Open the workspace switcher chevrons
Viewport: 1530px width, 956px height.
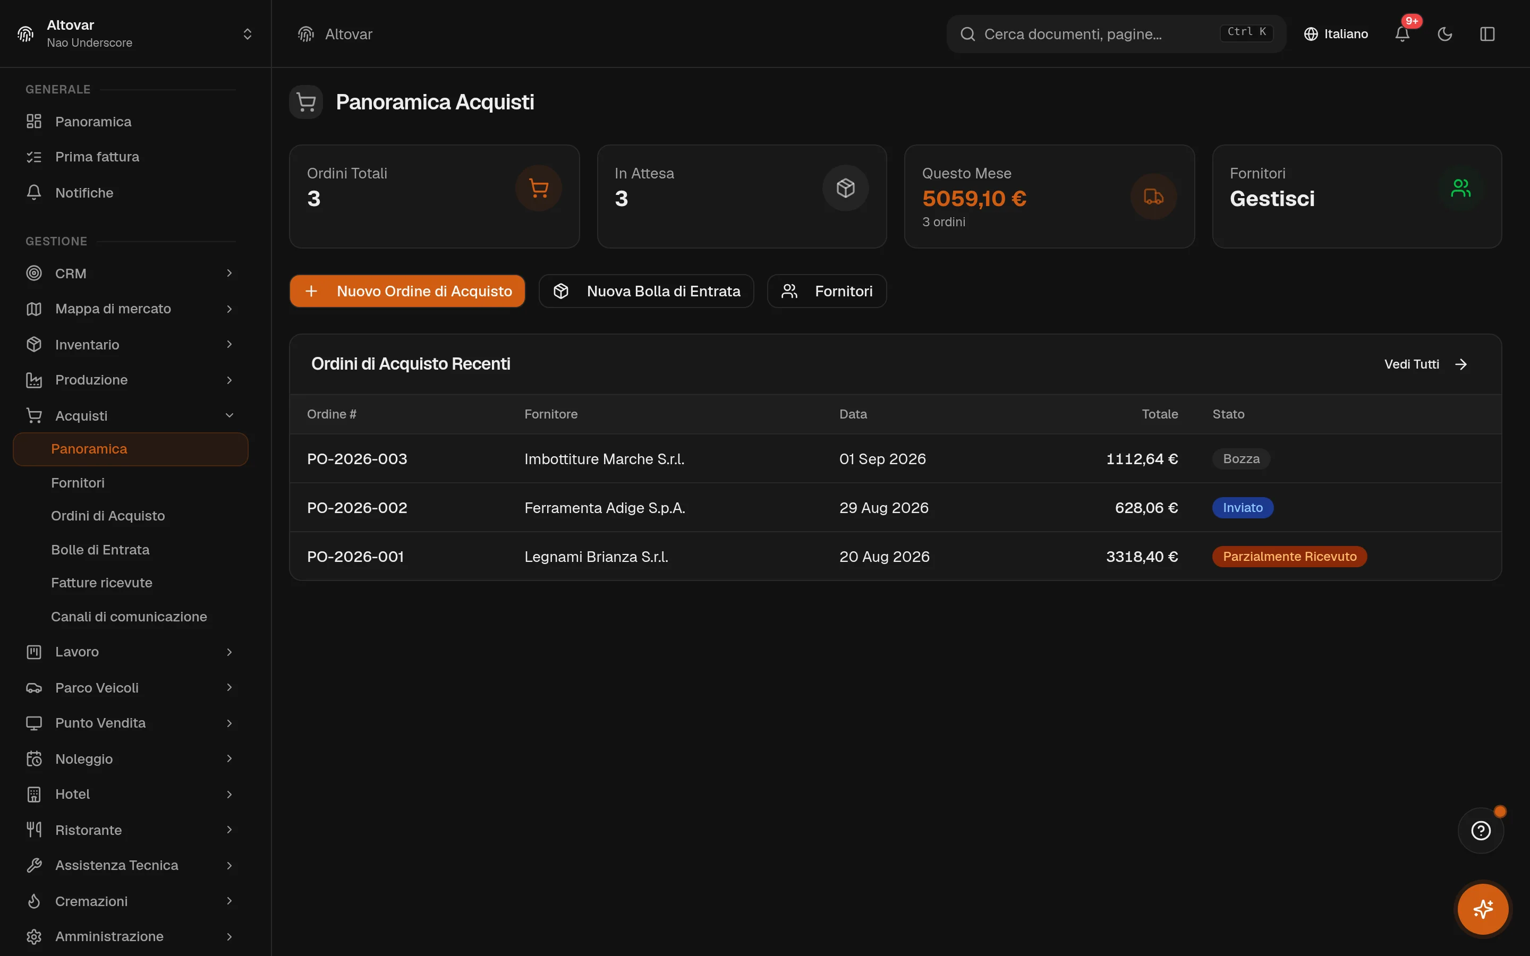247,34
